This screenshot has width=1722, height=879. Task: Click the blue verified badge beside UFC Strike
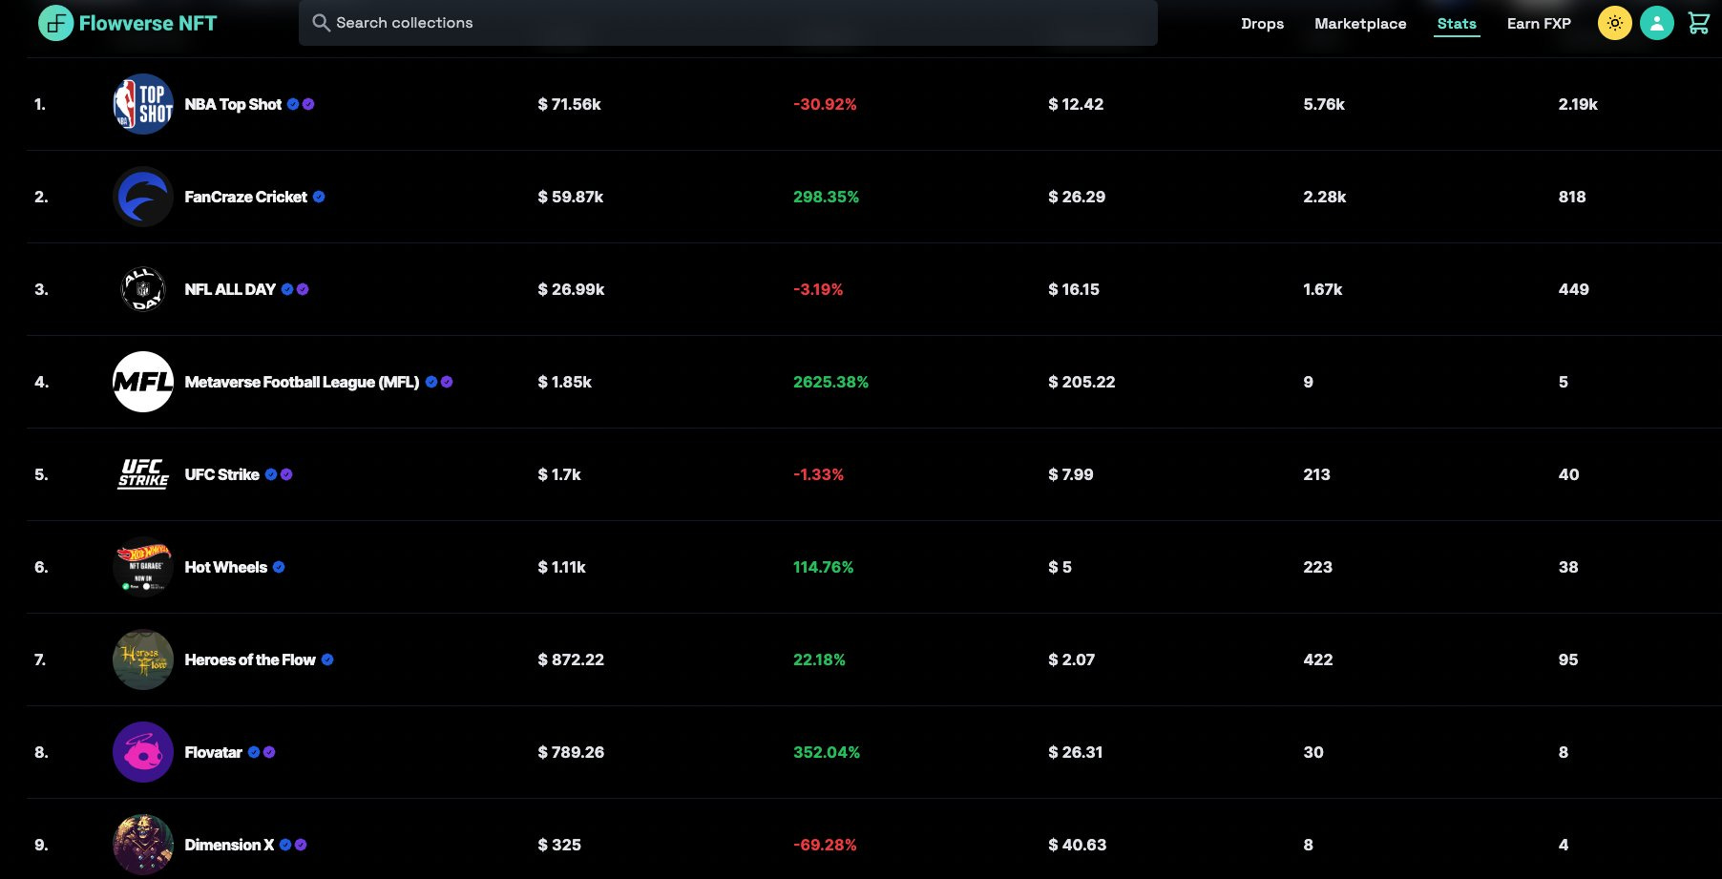(271, 474)
